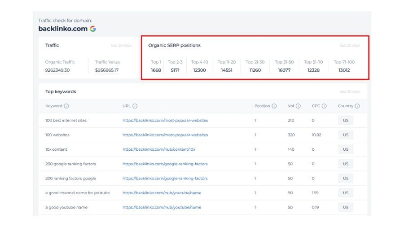Select the Top 71-100 positions value

(x=344, y=70)
